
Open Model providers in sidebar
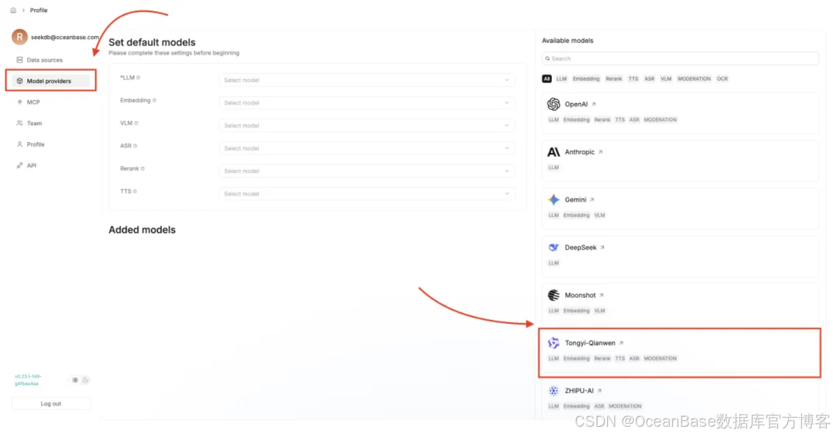[x=51, y=81]
